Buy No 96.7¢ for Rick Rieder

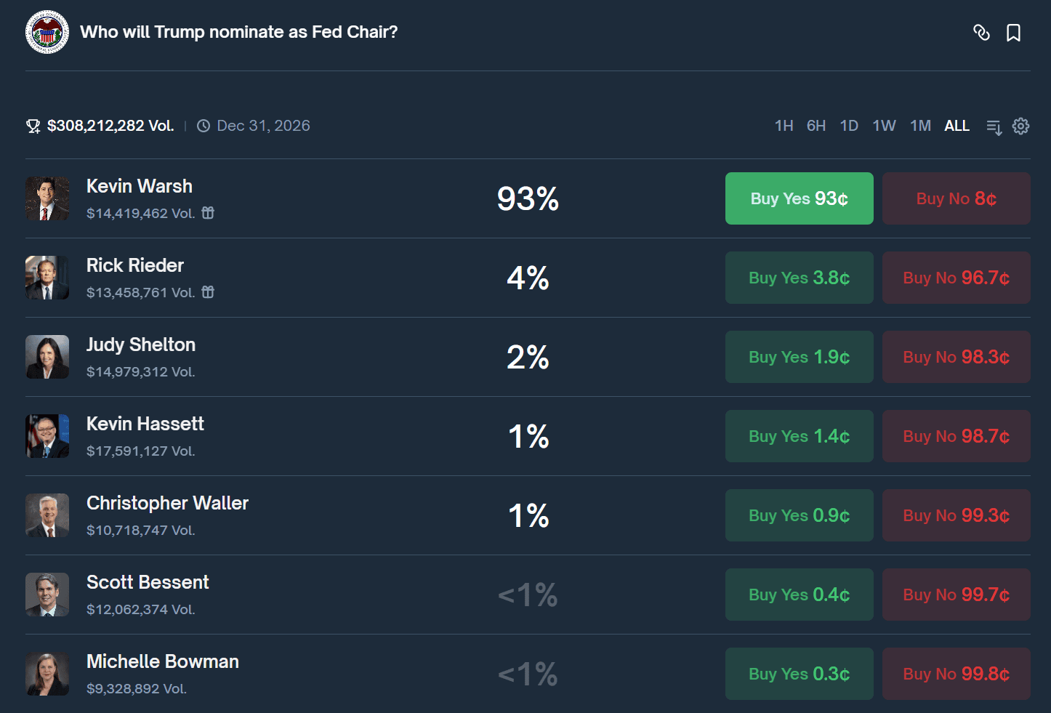coord(956,278)
